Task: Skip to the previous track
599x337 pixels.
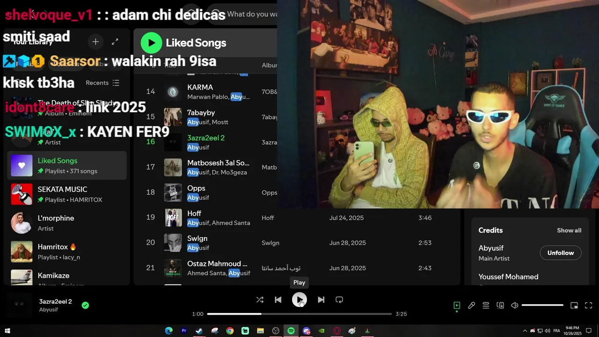Action: (x=278, y=300)
